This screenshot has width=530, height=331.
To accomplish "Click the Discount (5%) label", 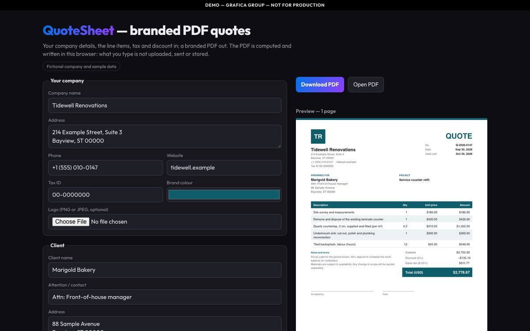I will pyautogui.click(x=414, y=258).
